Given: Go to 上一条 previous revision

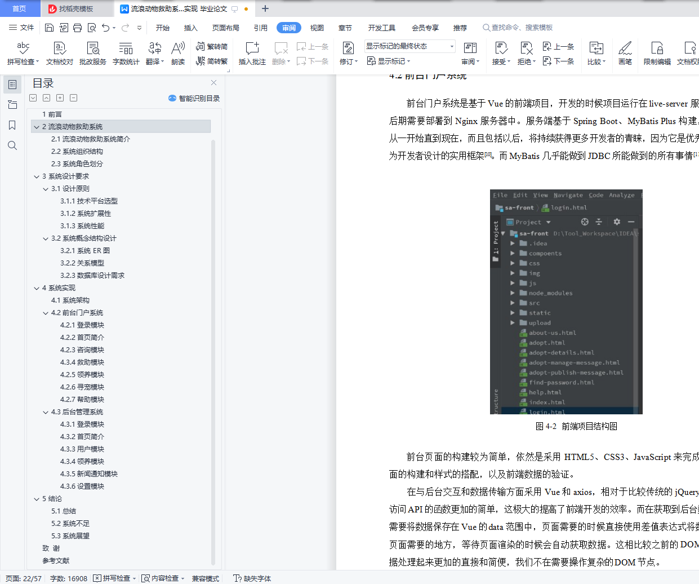Looking at the screenshot, I should (558, 47).
